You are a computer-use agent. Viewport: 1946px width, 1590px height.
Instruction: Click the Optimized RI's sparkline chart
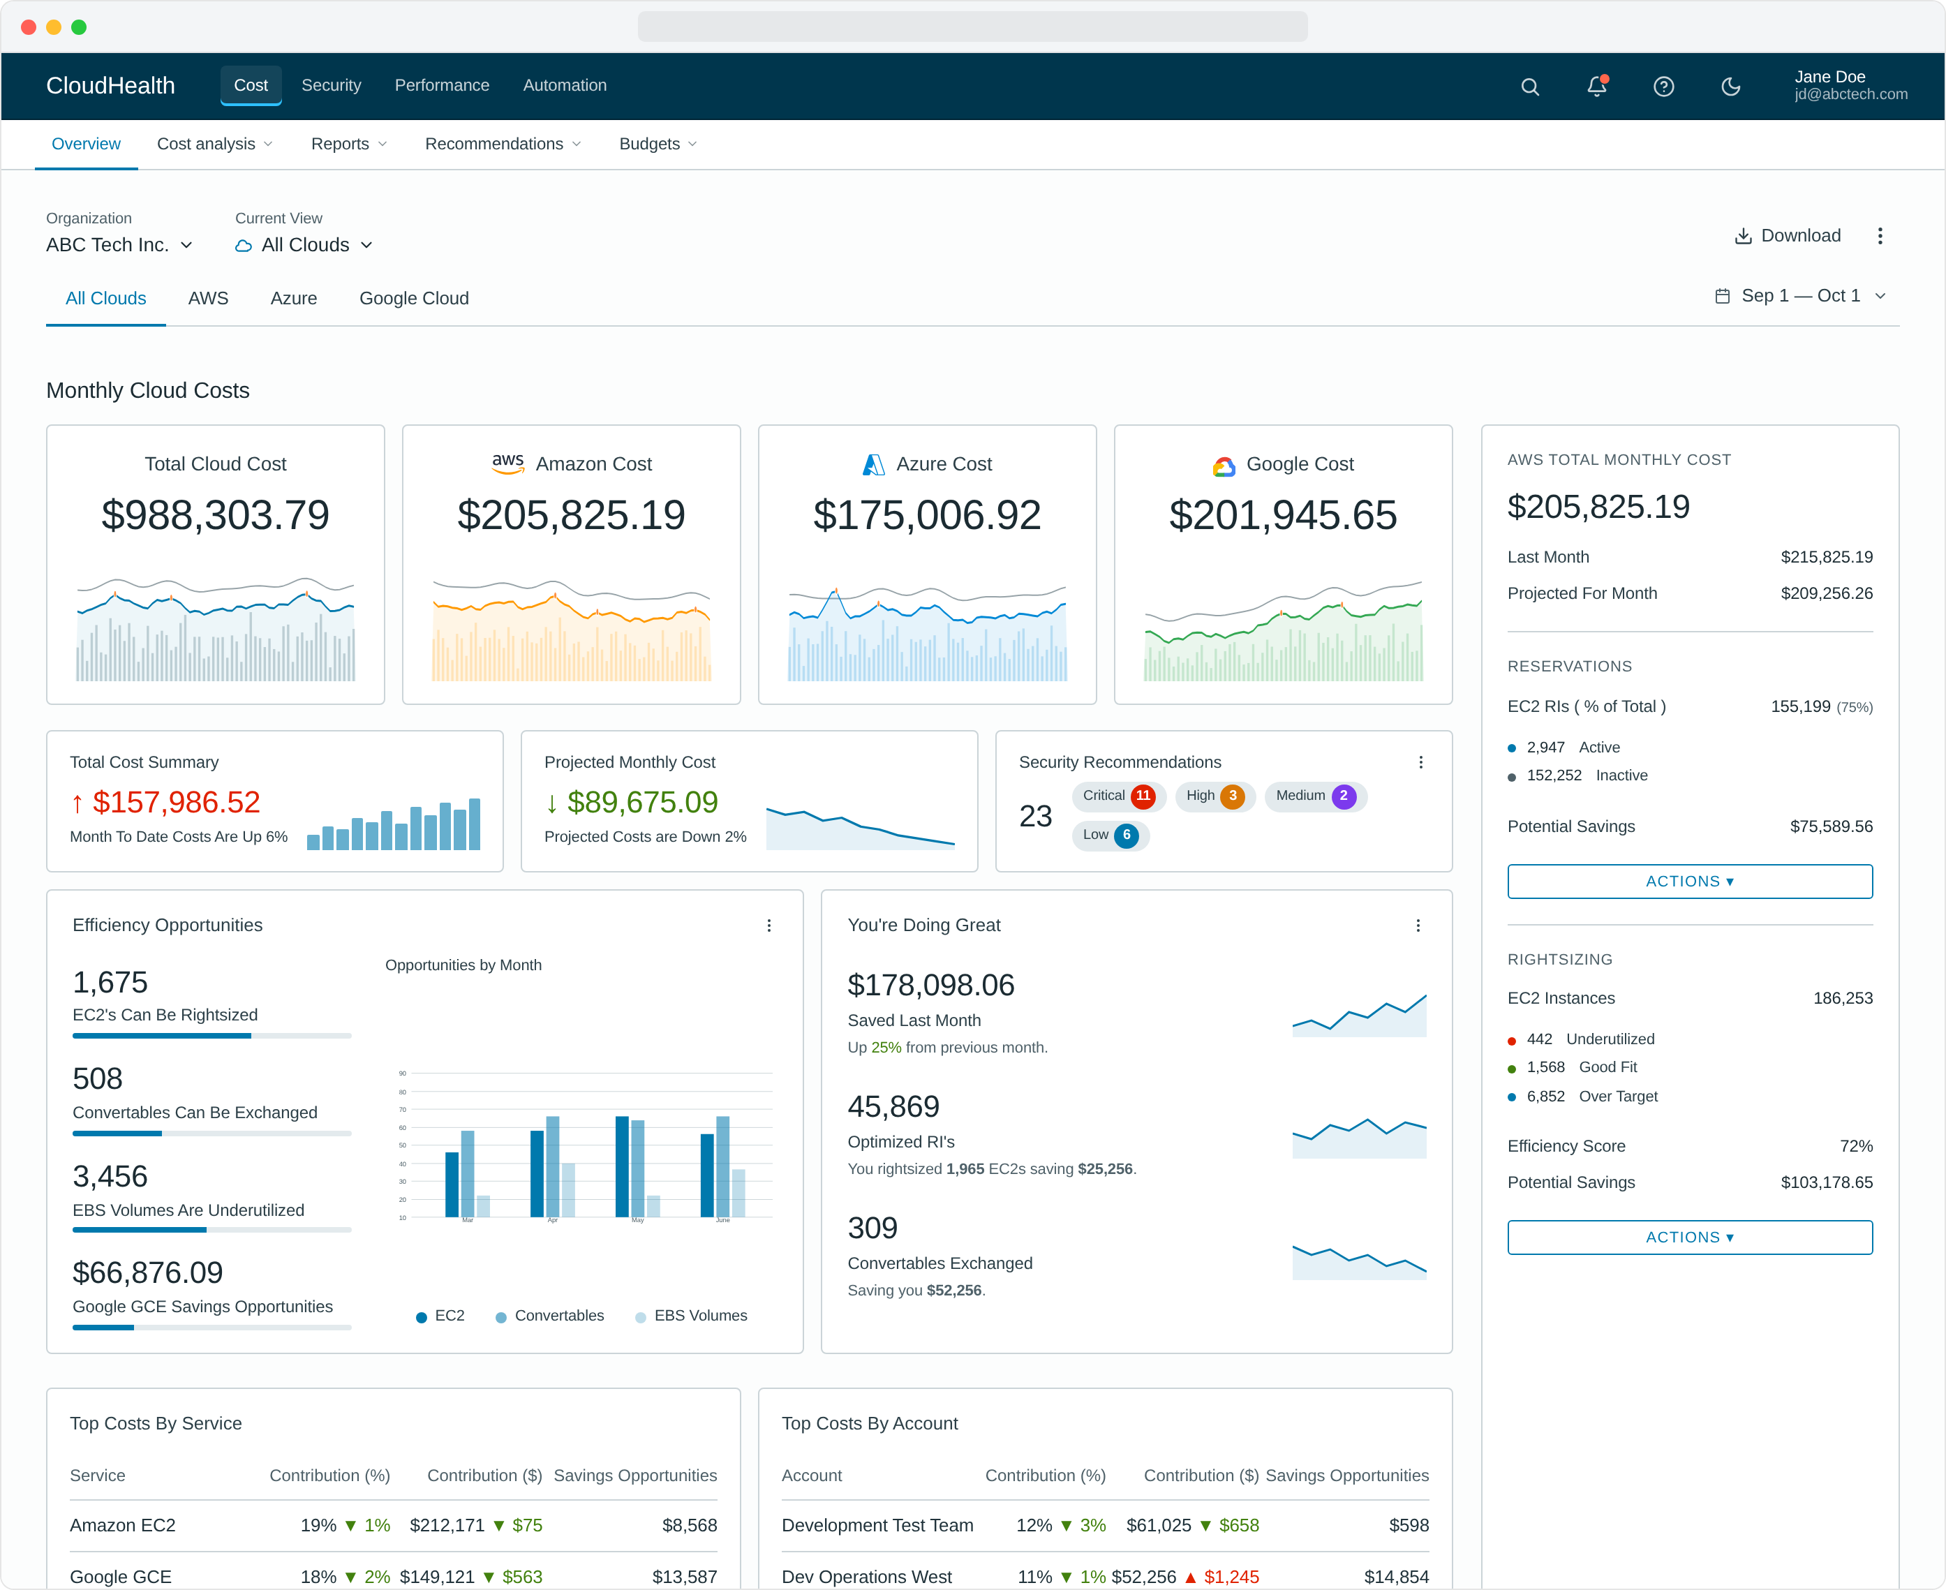(x=1359, y=1138)
